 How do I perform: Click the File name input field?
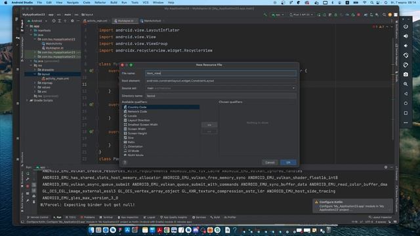click(220, 73)
